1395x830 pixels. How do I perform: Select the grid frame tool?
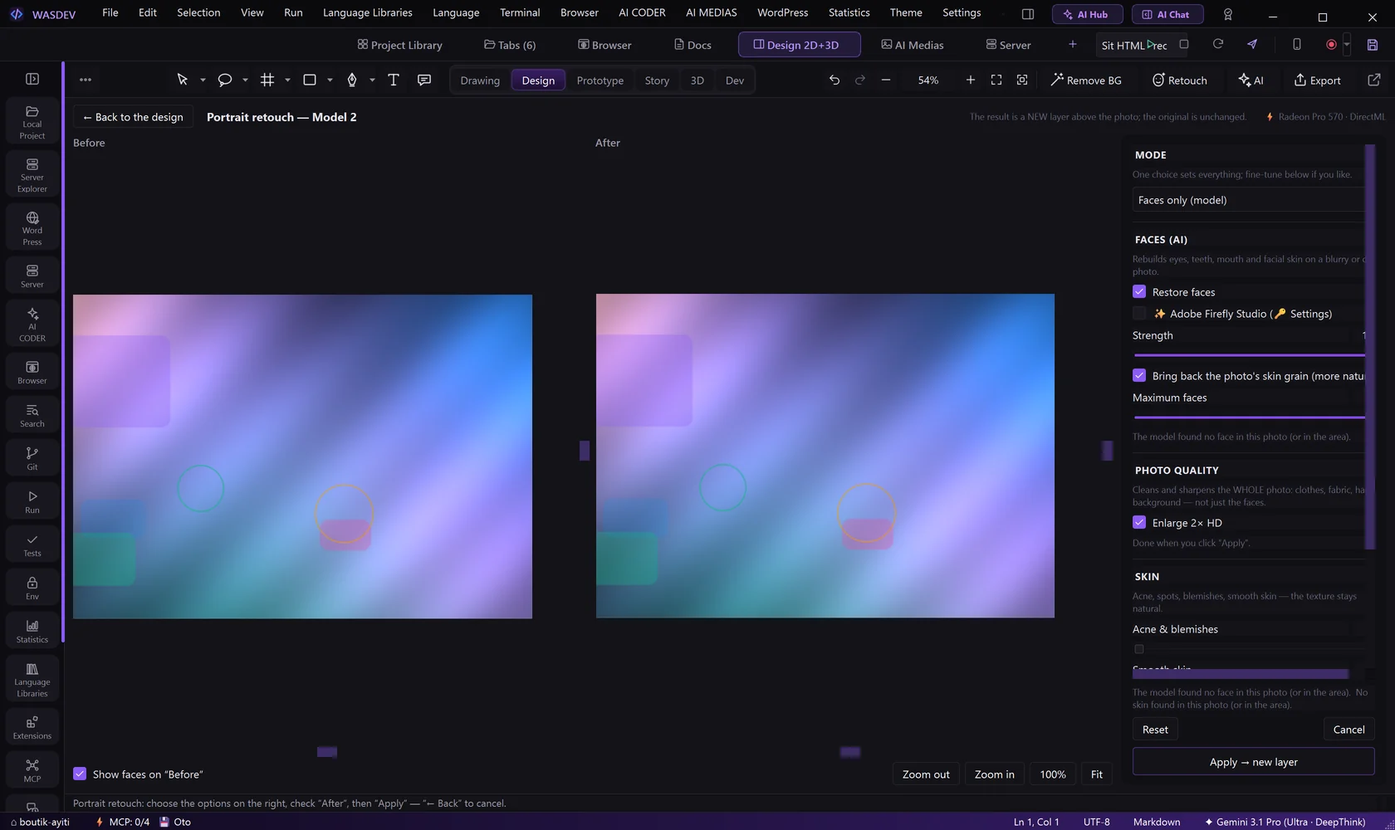(267, 80)
